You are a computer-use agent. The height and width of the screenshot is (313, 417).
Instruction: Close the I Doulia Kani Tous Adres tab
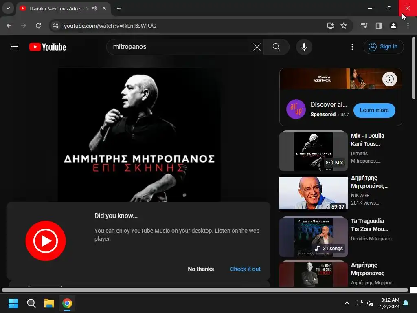click(x=104, y=8)
